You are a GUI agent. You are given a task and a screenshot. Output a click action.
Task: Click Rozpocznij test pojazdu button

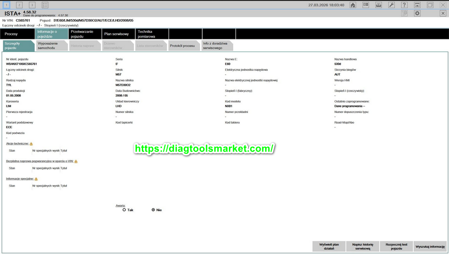(396, 246)
